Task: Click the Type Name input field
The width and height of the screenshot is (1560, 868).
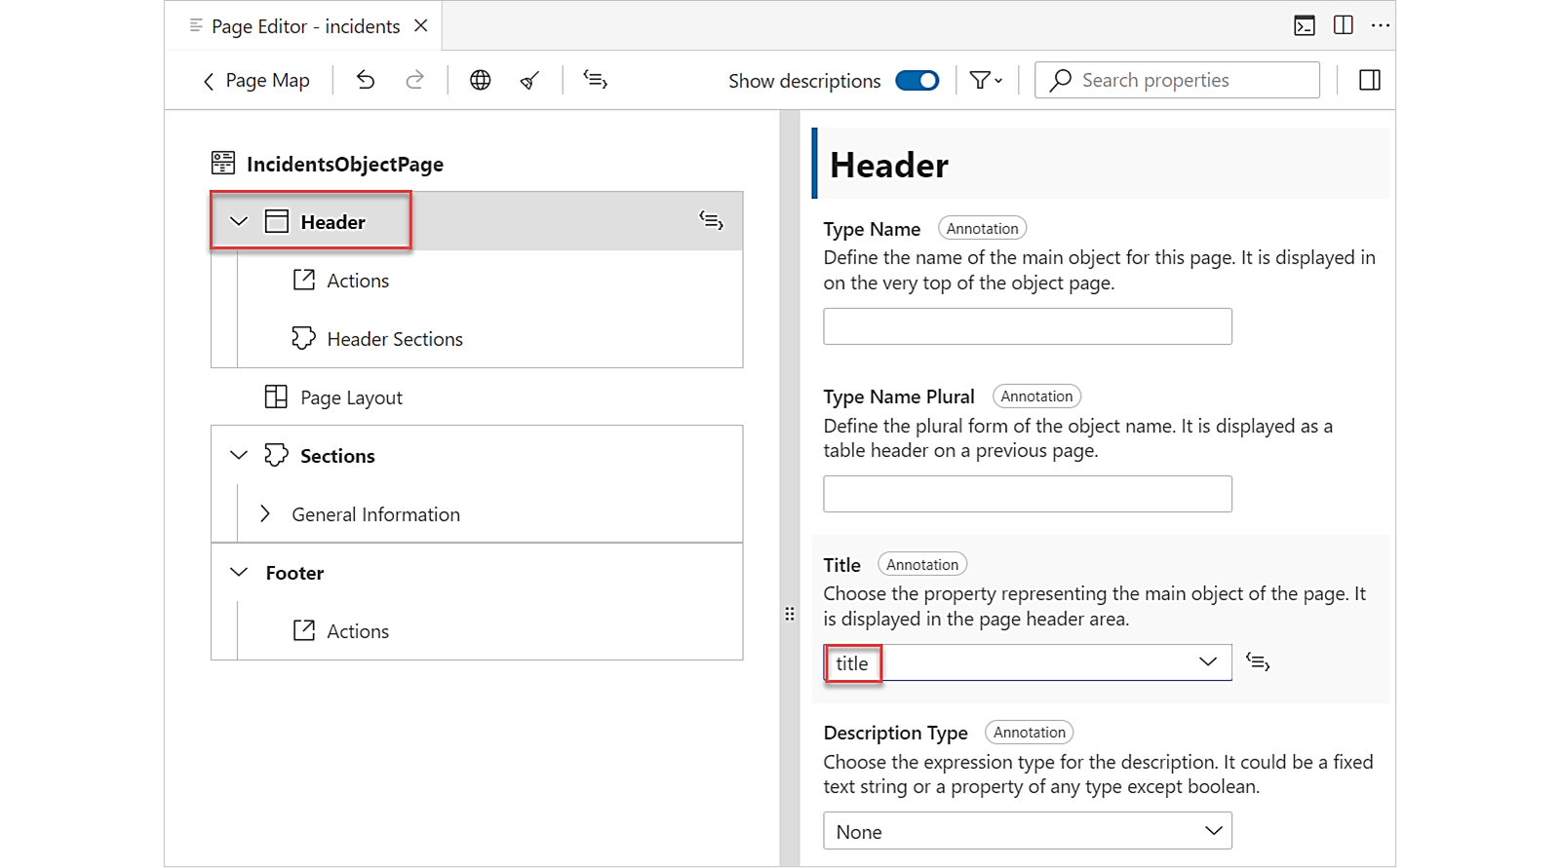Action: point(1028,326)
